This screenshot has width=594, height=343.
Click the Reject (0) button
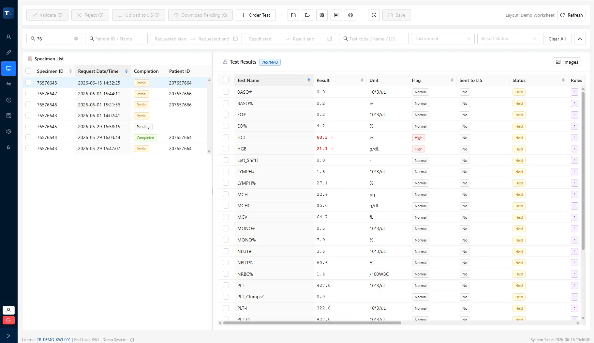tap(90, 15)
